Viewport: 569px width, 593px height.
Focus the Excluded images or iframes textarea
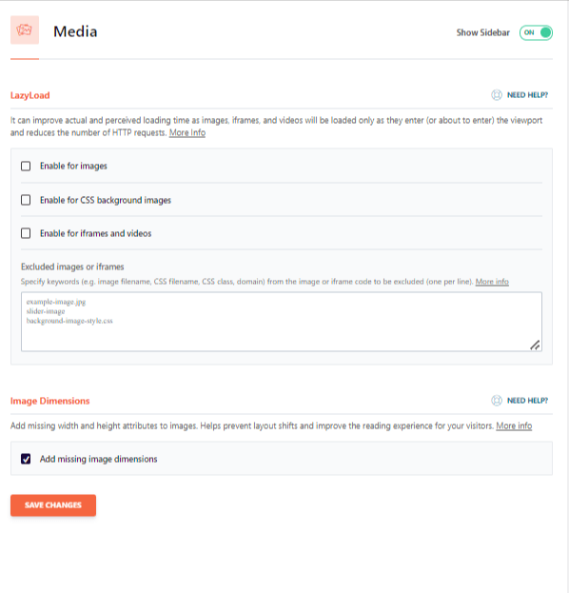(282, 322)
